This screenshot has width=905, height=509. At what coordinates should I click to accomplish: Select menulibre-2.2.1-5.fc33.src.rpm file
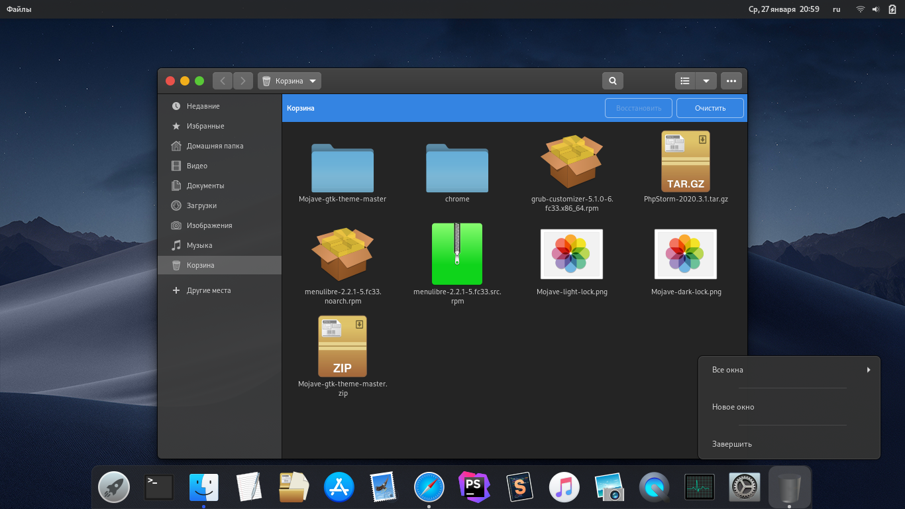[x=457, y=264]
